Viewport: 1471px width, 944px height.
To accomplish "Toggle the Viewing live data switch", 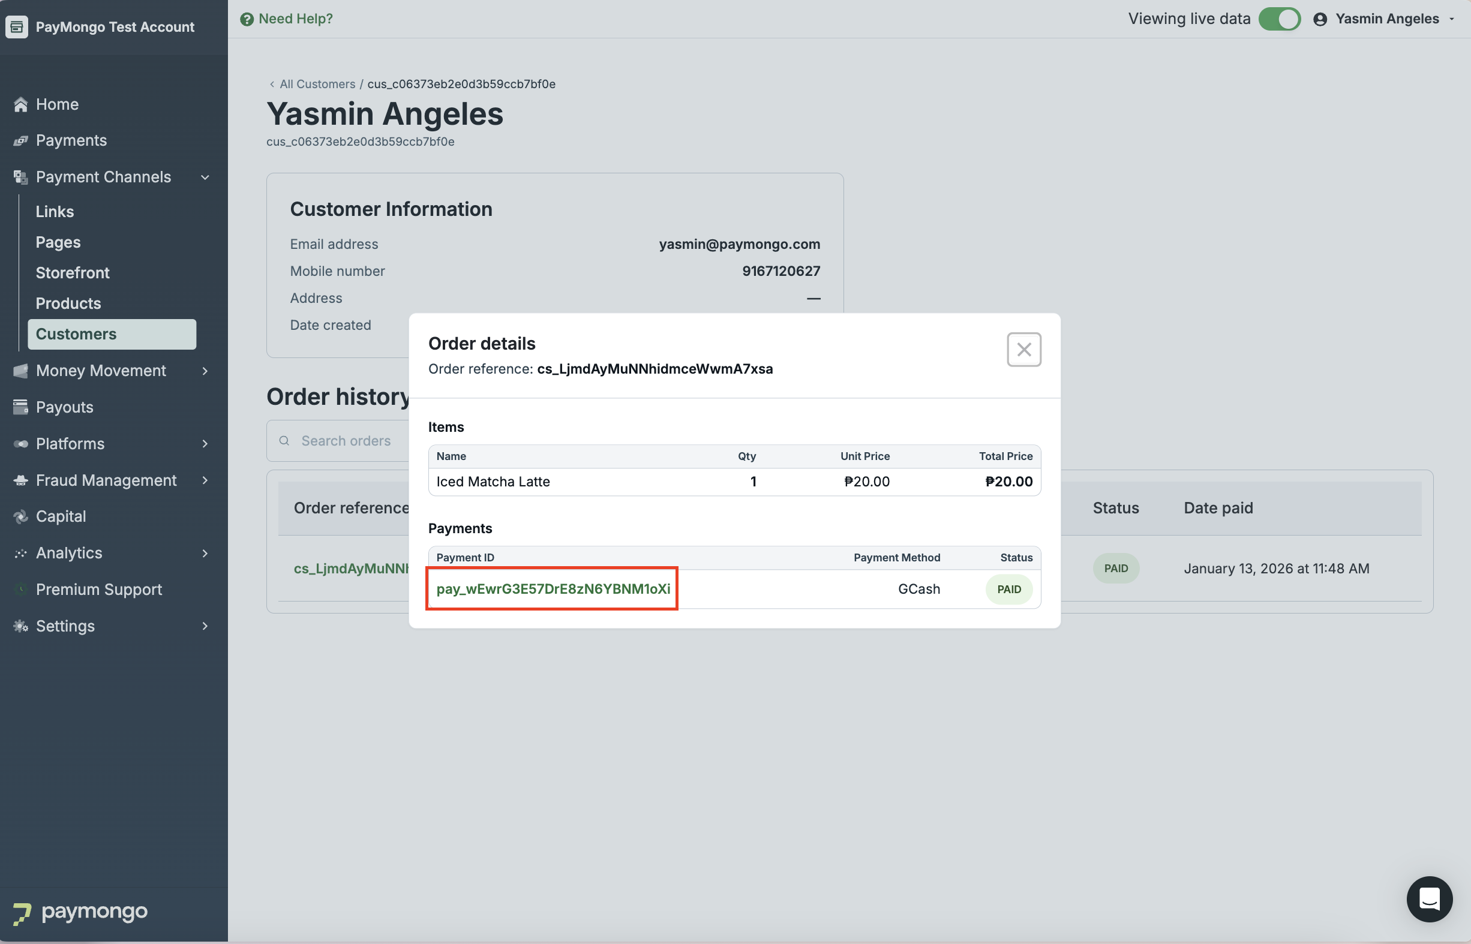I will tap(1280, 19).
